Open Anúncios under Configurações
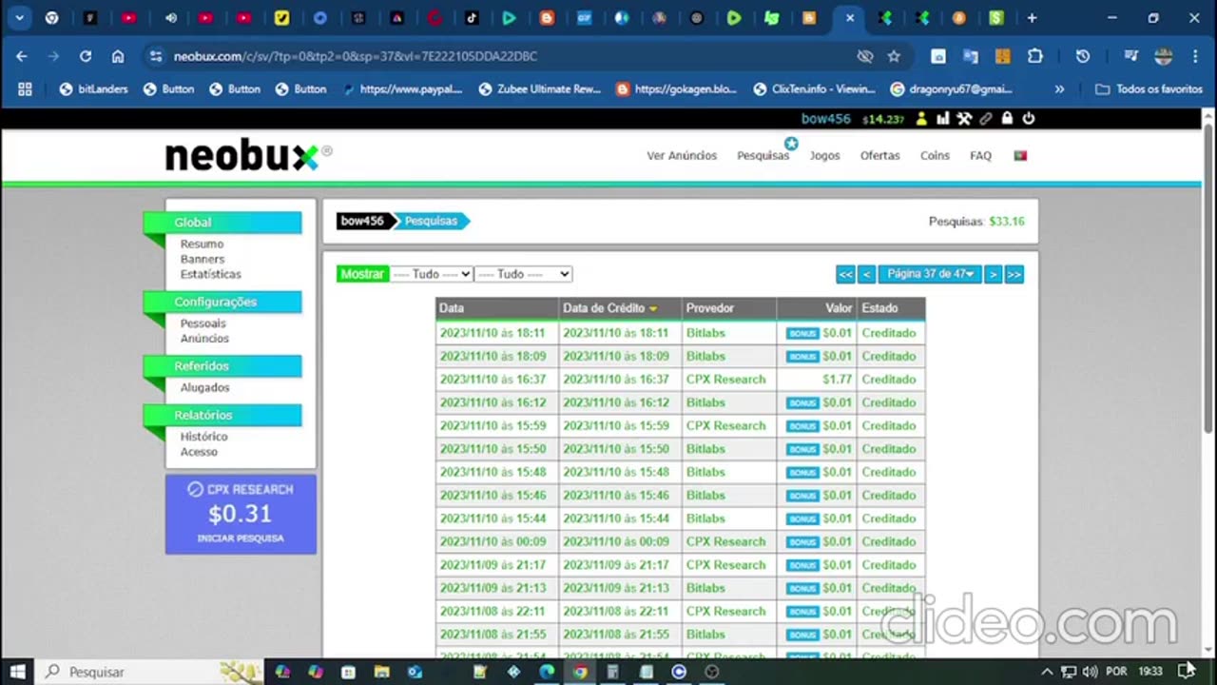 pyautogui.click(x=204, y=339)
